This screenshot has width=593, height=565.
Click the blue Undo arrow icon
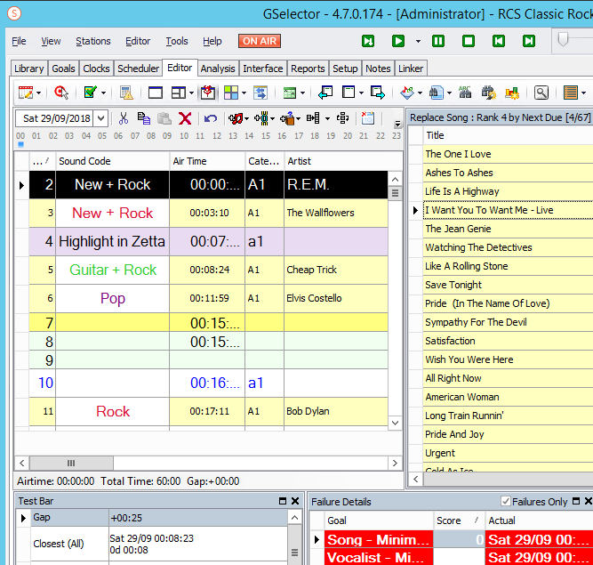click(x=211, y=118)
